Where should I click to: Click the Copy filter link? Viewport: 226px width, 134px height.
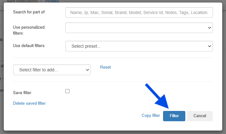coord(151,116)
